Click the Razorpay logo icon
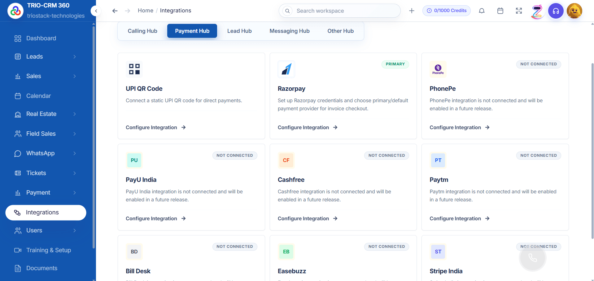Viewport: 594px width, 281px height. tap(286, 69)
